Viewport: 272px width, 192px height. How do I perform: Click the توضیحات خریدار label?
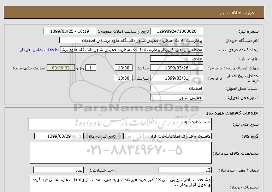[x=244, y=187]
